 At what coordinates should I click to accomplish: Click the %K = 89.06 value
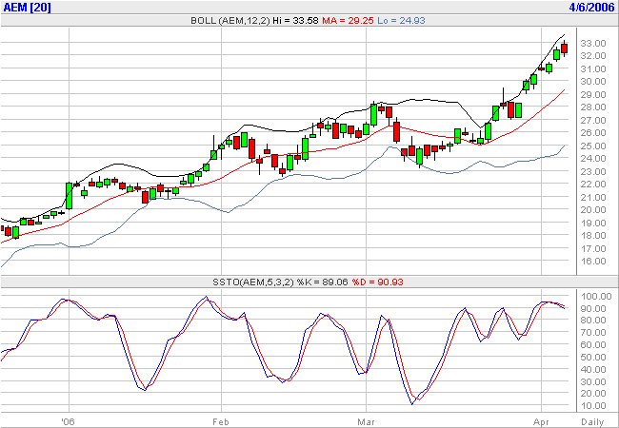pos(323,282)
